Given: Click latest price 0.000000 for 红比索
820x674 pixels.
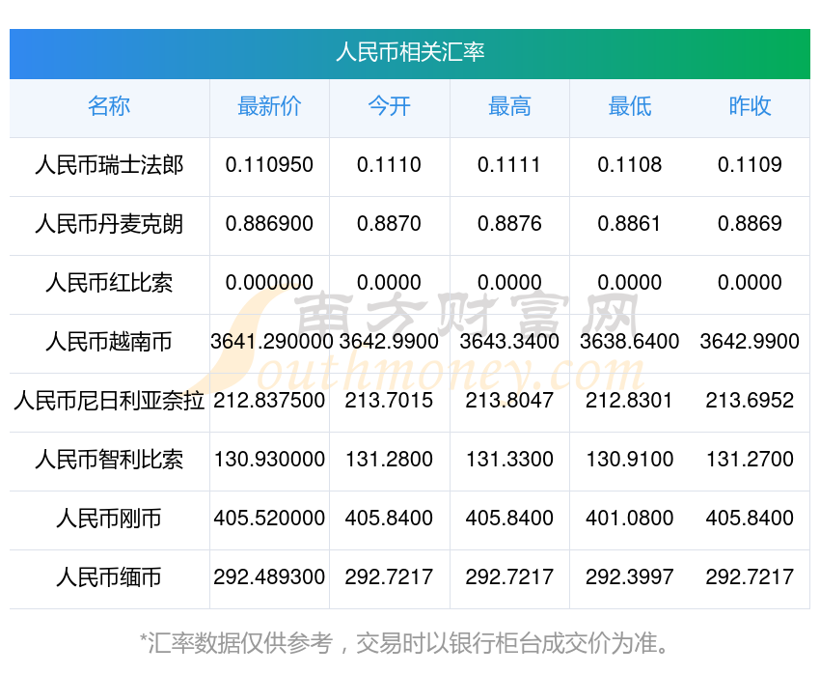Looking at the screenshot, I should (x=269, y=283).
